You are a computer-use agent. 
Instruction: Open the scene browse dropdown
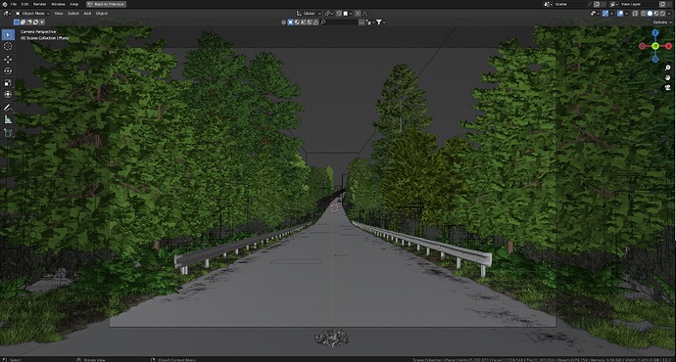(x=549, y=4)
